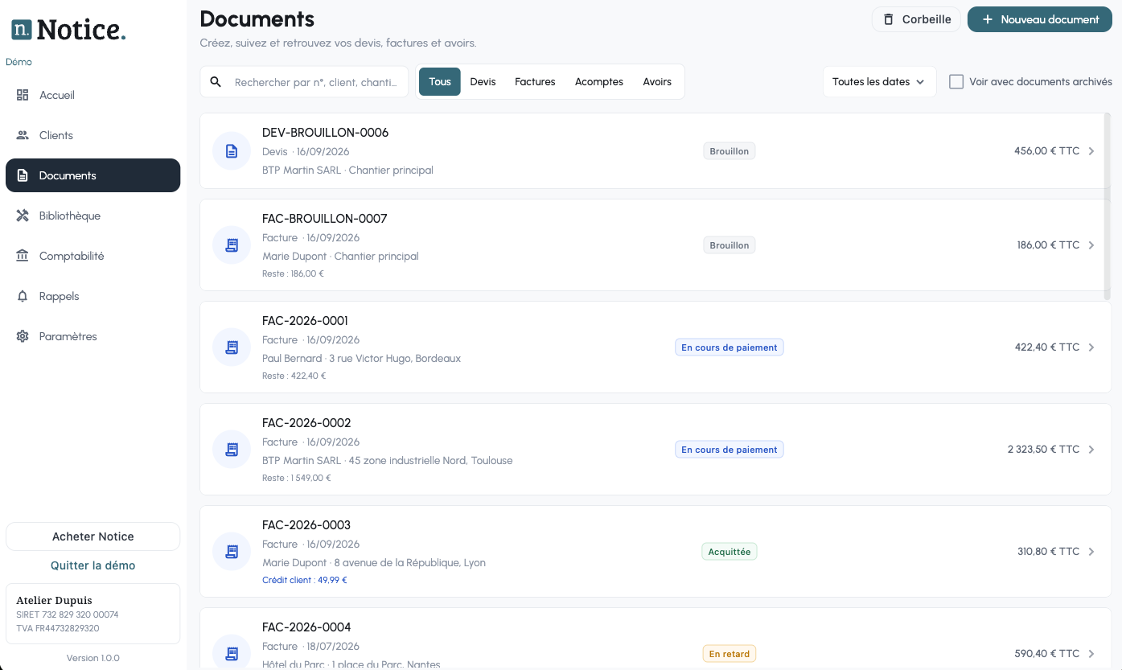Click the Clients people icon
1122x670 pixels.
point(23,135)
